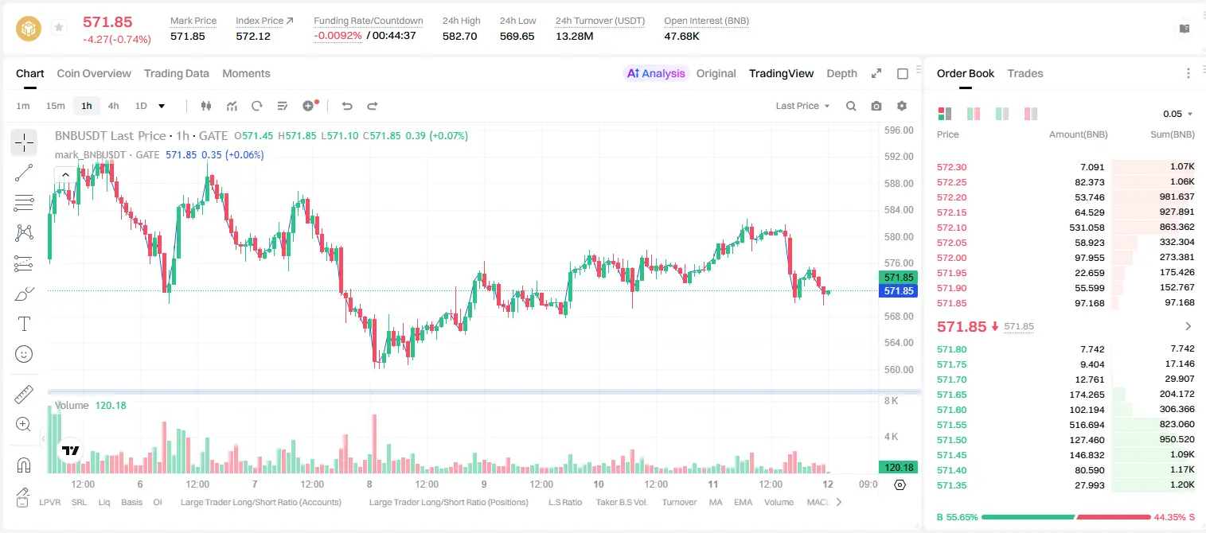Select the text annotation tool
1206x533 pixels.
pyautogui.click(x=24, y=324)
